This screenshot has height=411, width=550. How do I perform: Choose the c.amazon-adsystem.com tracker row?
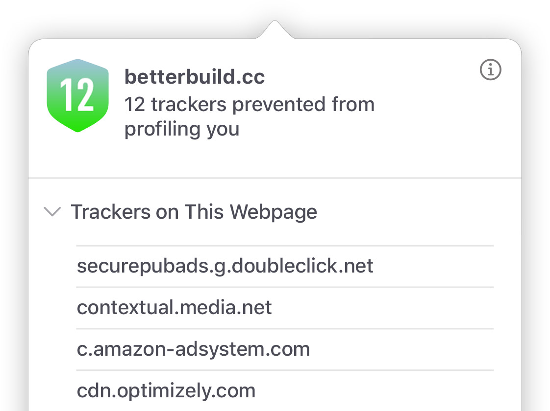coord(194,349)
